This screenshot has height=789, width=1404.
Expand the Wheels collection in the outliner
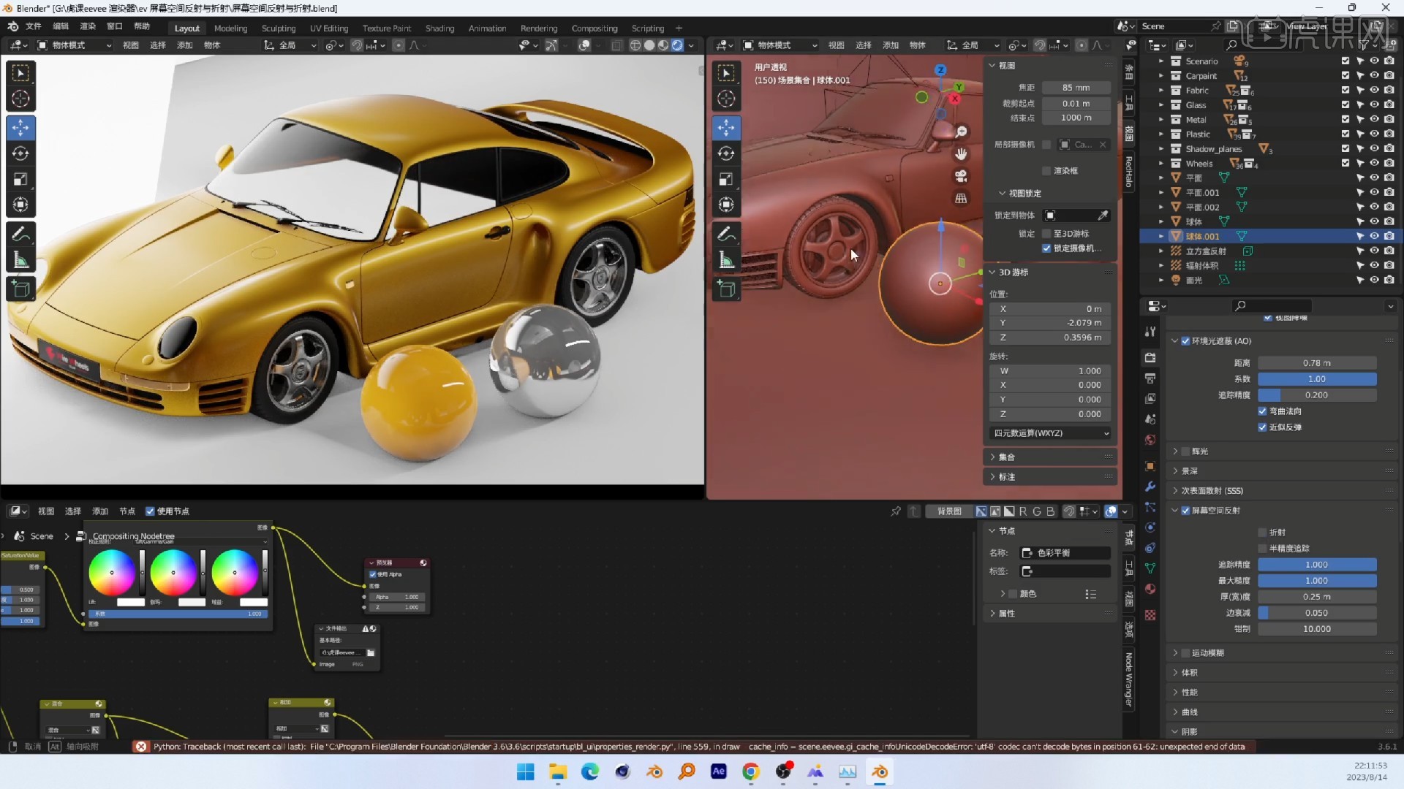point(1161,163)
